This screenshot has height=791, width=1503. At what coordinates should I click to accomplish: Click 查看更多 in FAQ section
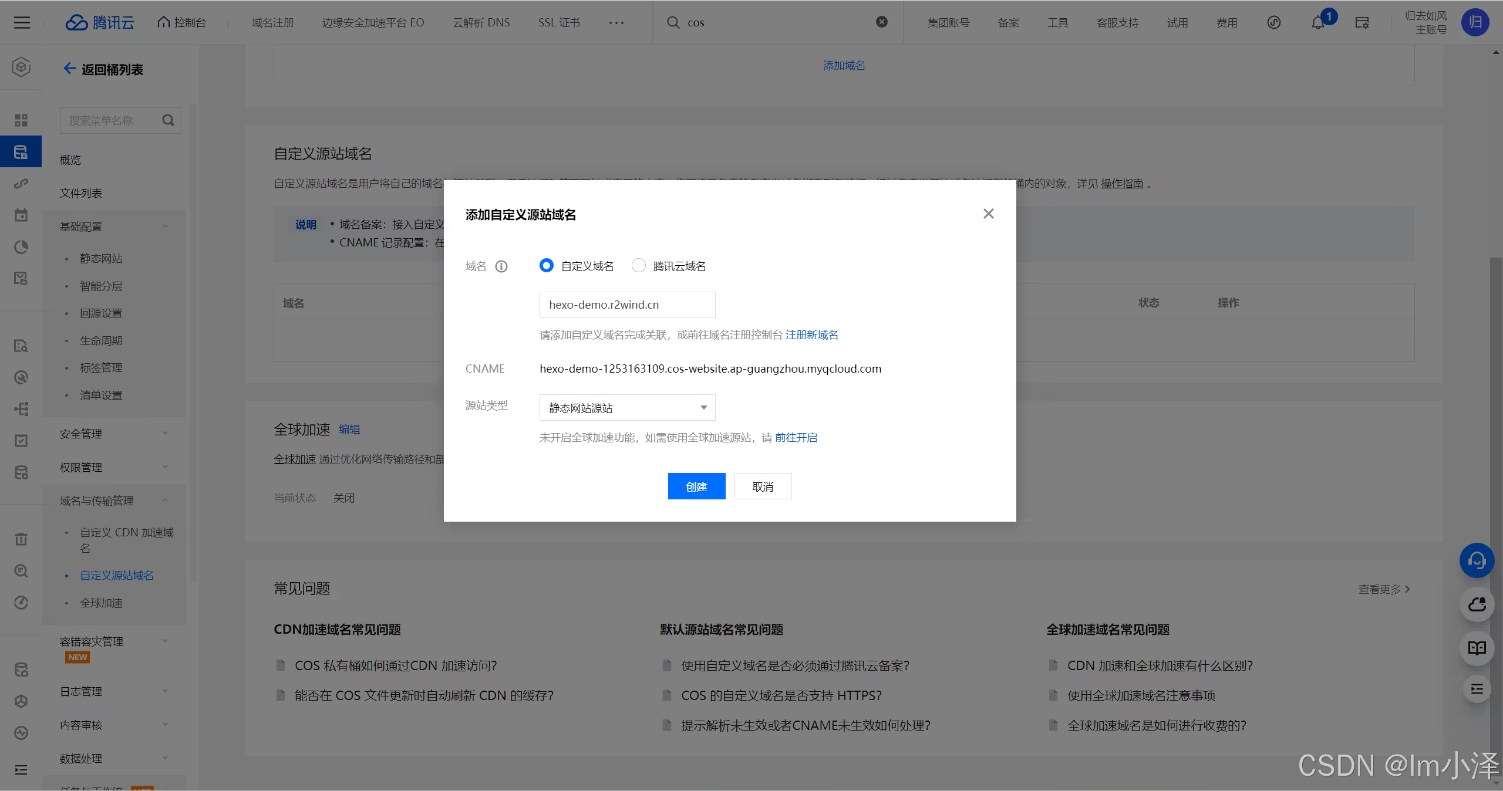[1384, 589]
